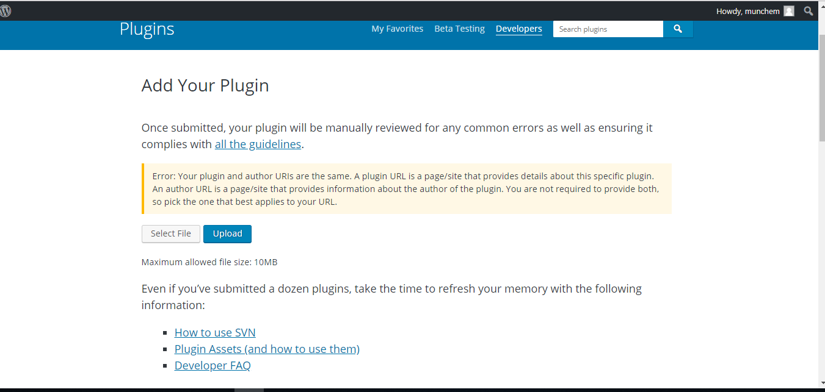The width and height of the screenshot is (825, 392).
Task: Click the Plugins header title
Action: click(x=147, y=29)
